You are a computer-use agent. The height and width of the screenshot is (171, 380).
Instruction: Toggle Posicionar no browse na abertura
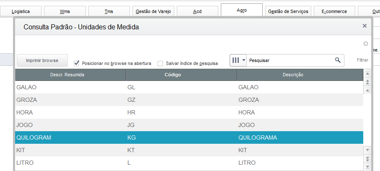click(77, 63)
